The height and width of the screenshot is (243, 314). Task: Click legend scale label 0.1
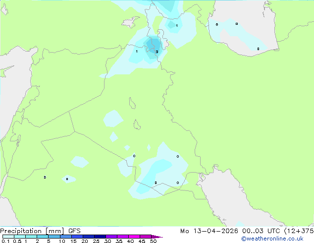[5, 241]
